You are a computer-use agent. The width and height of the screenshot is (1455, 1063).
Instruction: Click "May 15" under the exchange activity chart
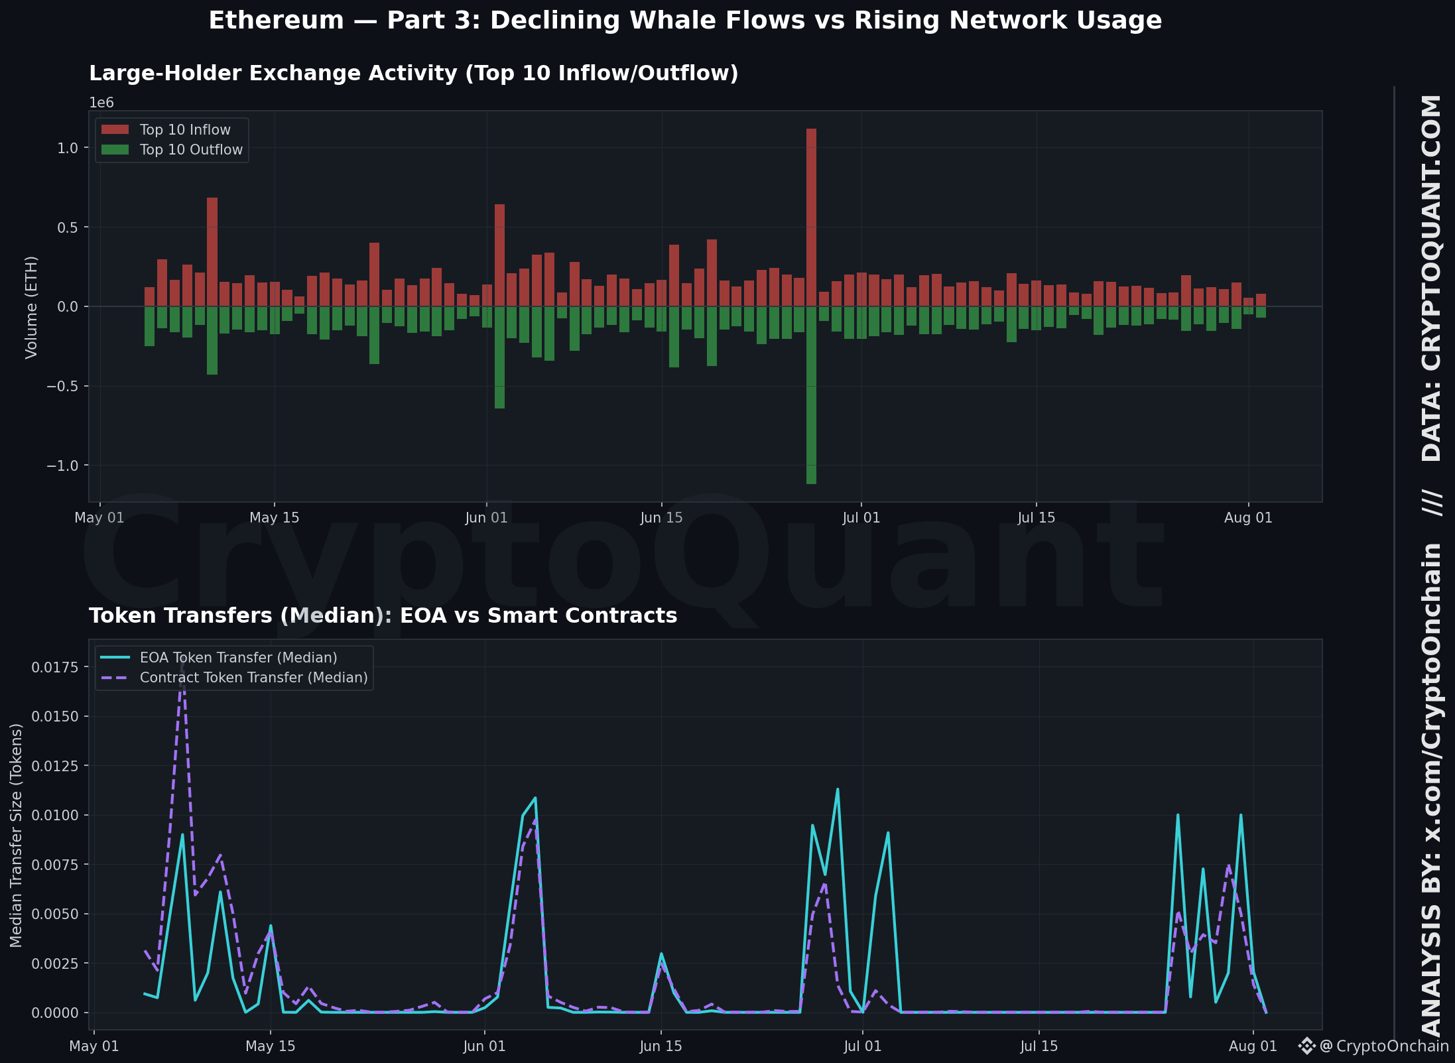tap(275, 518)
